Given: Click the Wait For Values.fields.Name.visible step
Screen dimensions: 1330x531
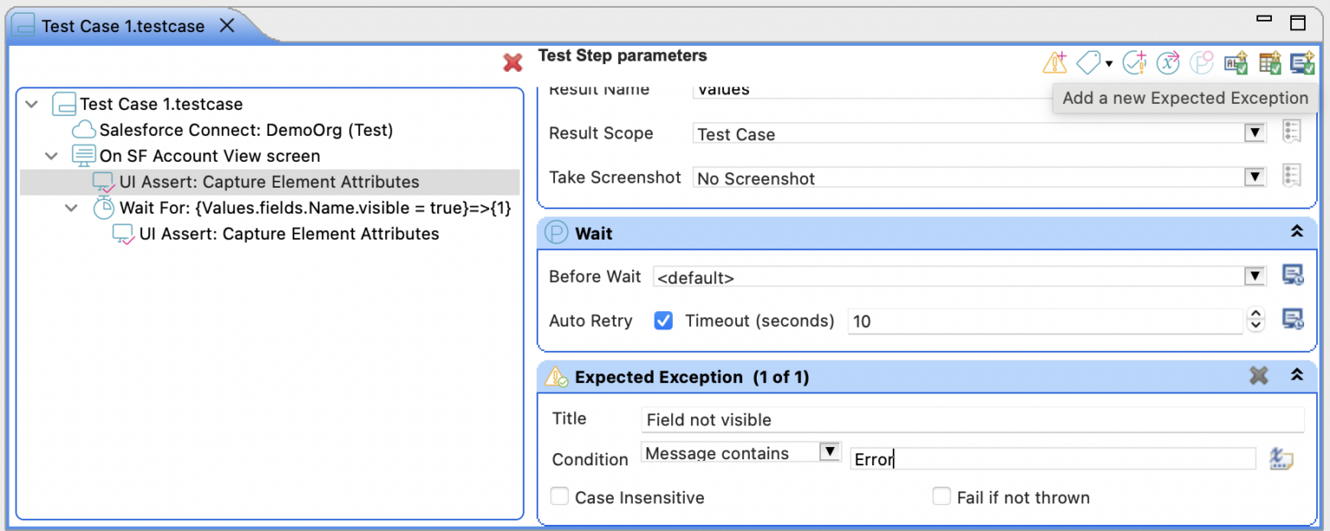Looking at the screenshot, I should [x=315, y=208].
